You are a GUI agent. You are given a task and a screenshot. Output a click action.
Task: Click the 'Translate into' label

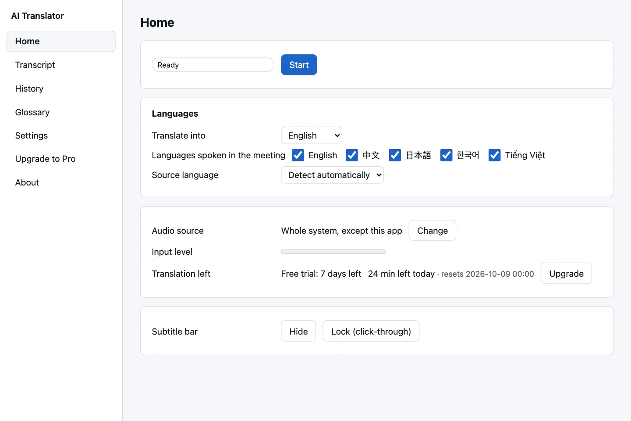(178, 136)
